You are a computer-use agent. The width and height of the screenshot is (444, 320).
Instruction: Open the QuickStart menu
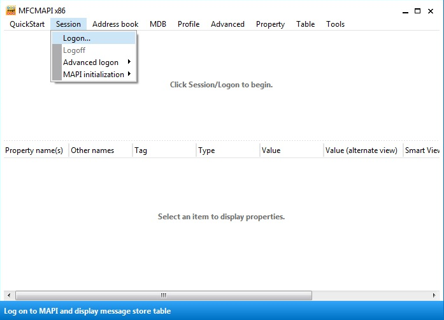click(27, 24)
